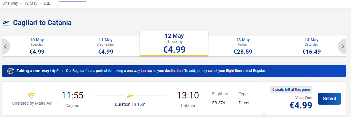
Task: Click the partially visible button at top
Action: pyautogui.click(x=72, y=1)
